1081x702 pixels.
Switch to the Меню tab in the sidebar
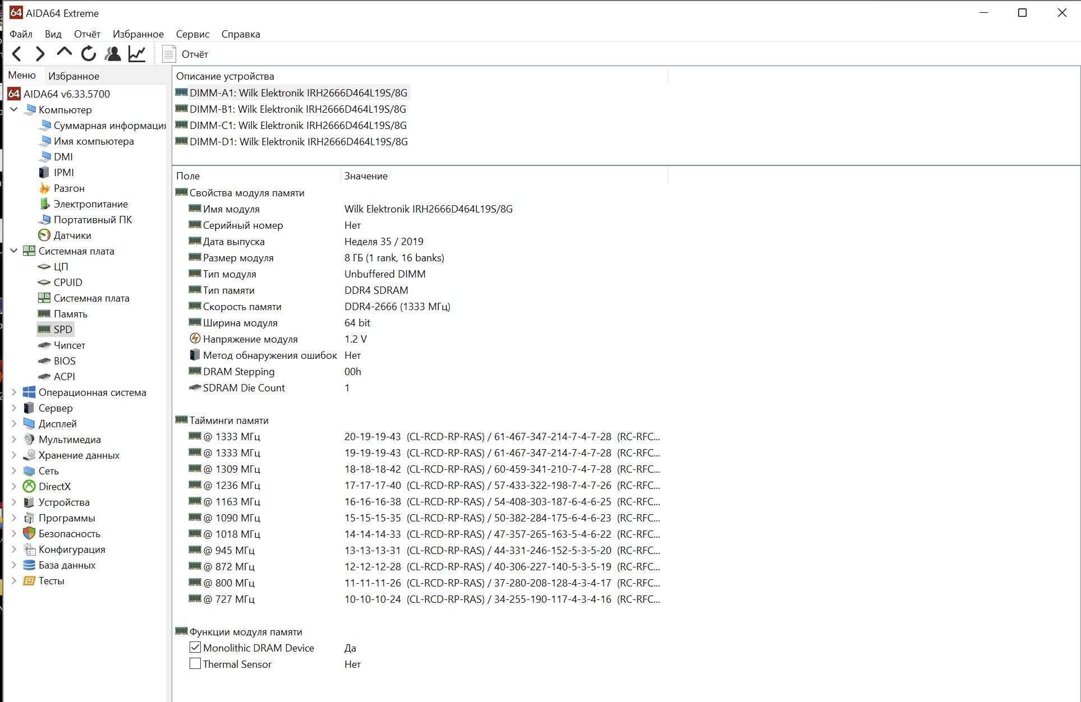point(22,75)
